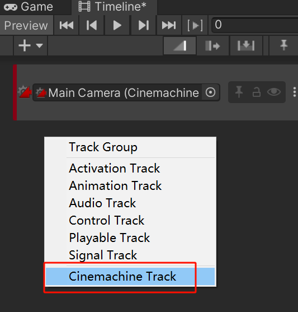298x312 pixels.
Task: Go to previous frame
Action: coord(92,25)
